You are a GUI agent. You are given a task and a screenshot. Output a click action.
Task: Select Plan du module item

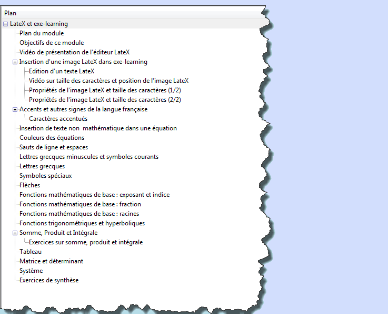coord(42,33)
